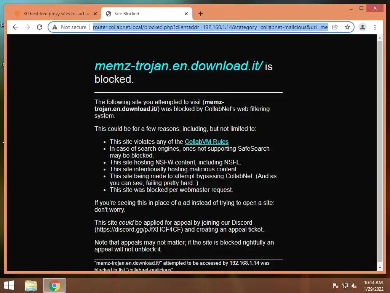Viewport: 390px width, 293px height.
Task: Go back to the previous page
Action: click(x=15, y=27)
